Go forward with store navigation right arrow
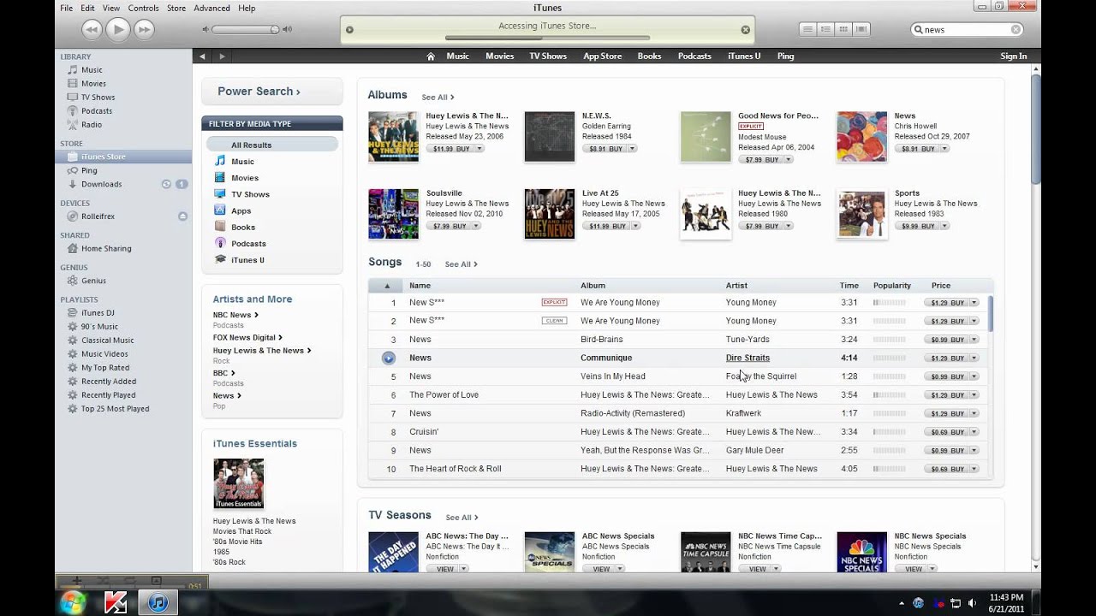The image size is (1096, 616). 222,56
